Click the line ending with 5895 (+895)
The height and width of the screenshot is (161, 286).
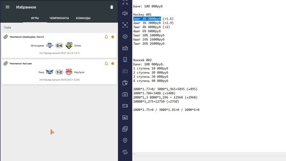click(165, 89)
